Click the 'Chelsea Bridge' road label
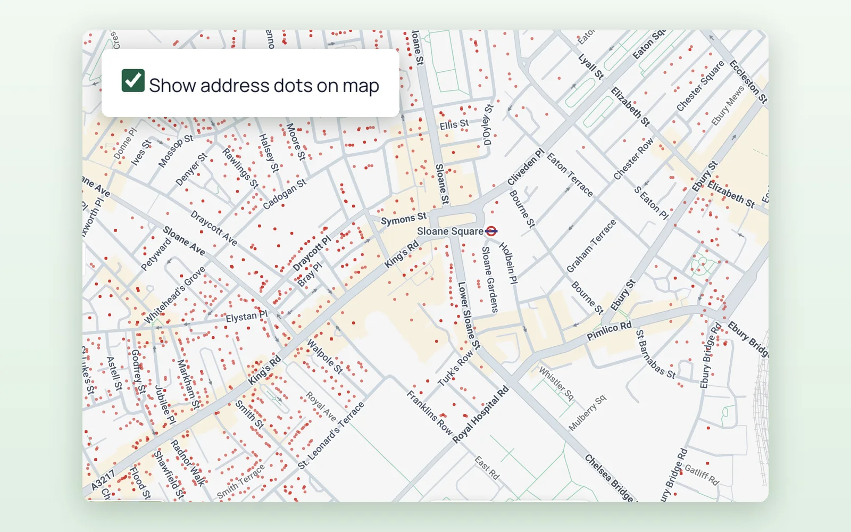The width and height of the screenshot is (851, 532). pos(610,477)
